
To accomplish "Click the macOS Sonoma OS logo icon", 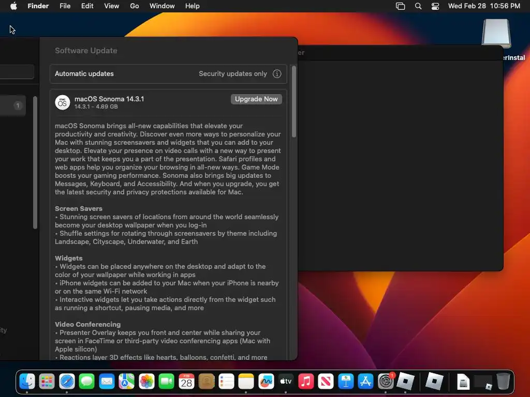I will point(63,102).
